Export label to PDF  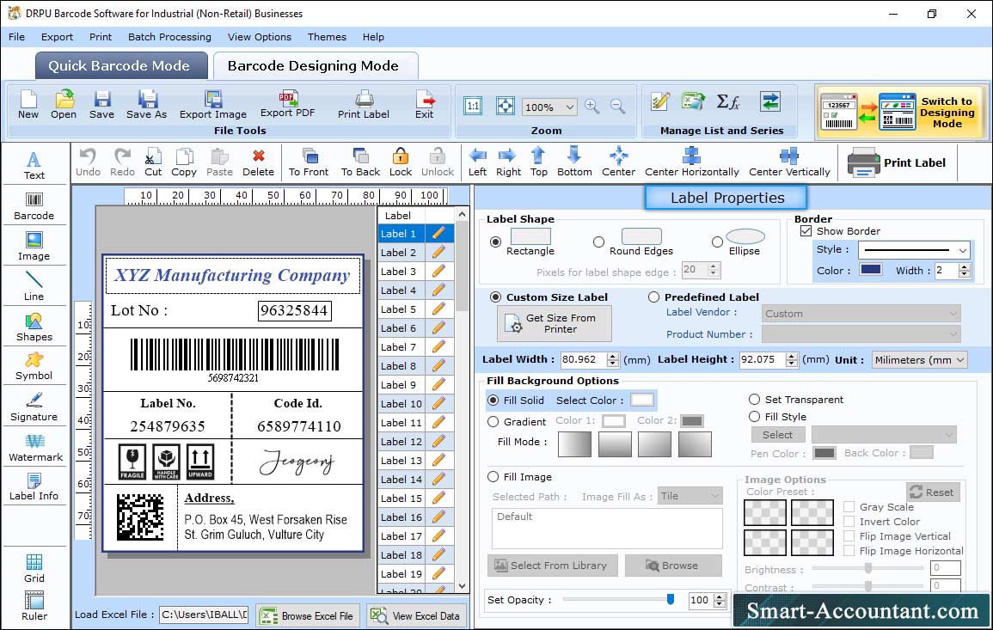(x=287, y=104)
